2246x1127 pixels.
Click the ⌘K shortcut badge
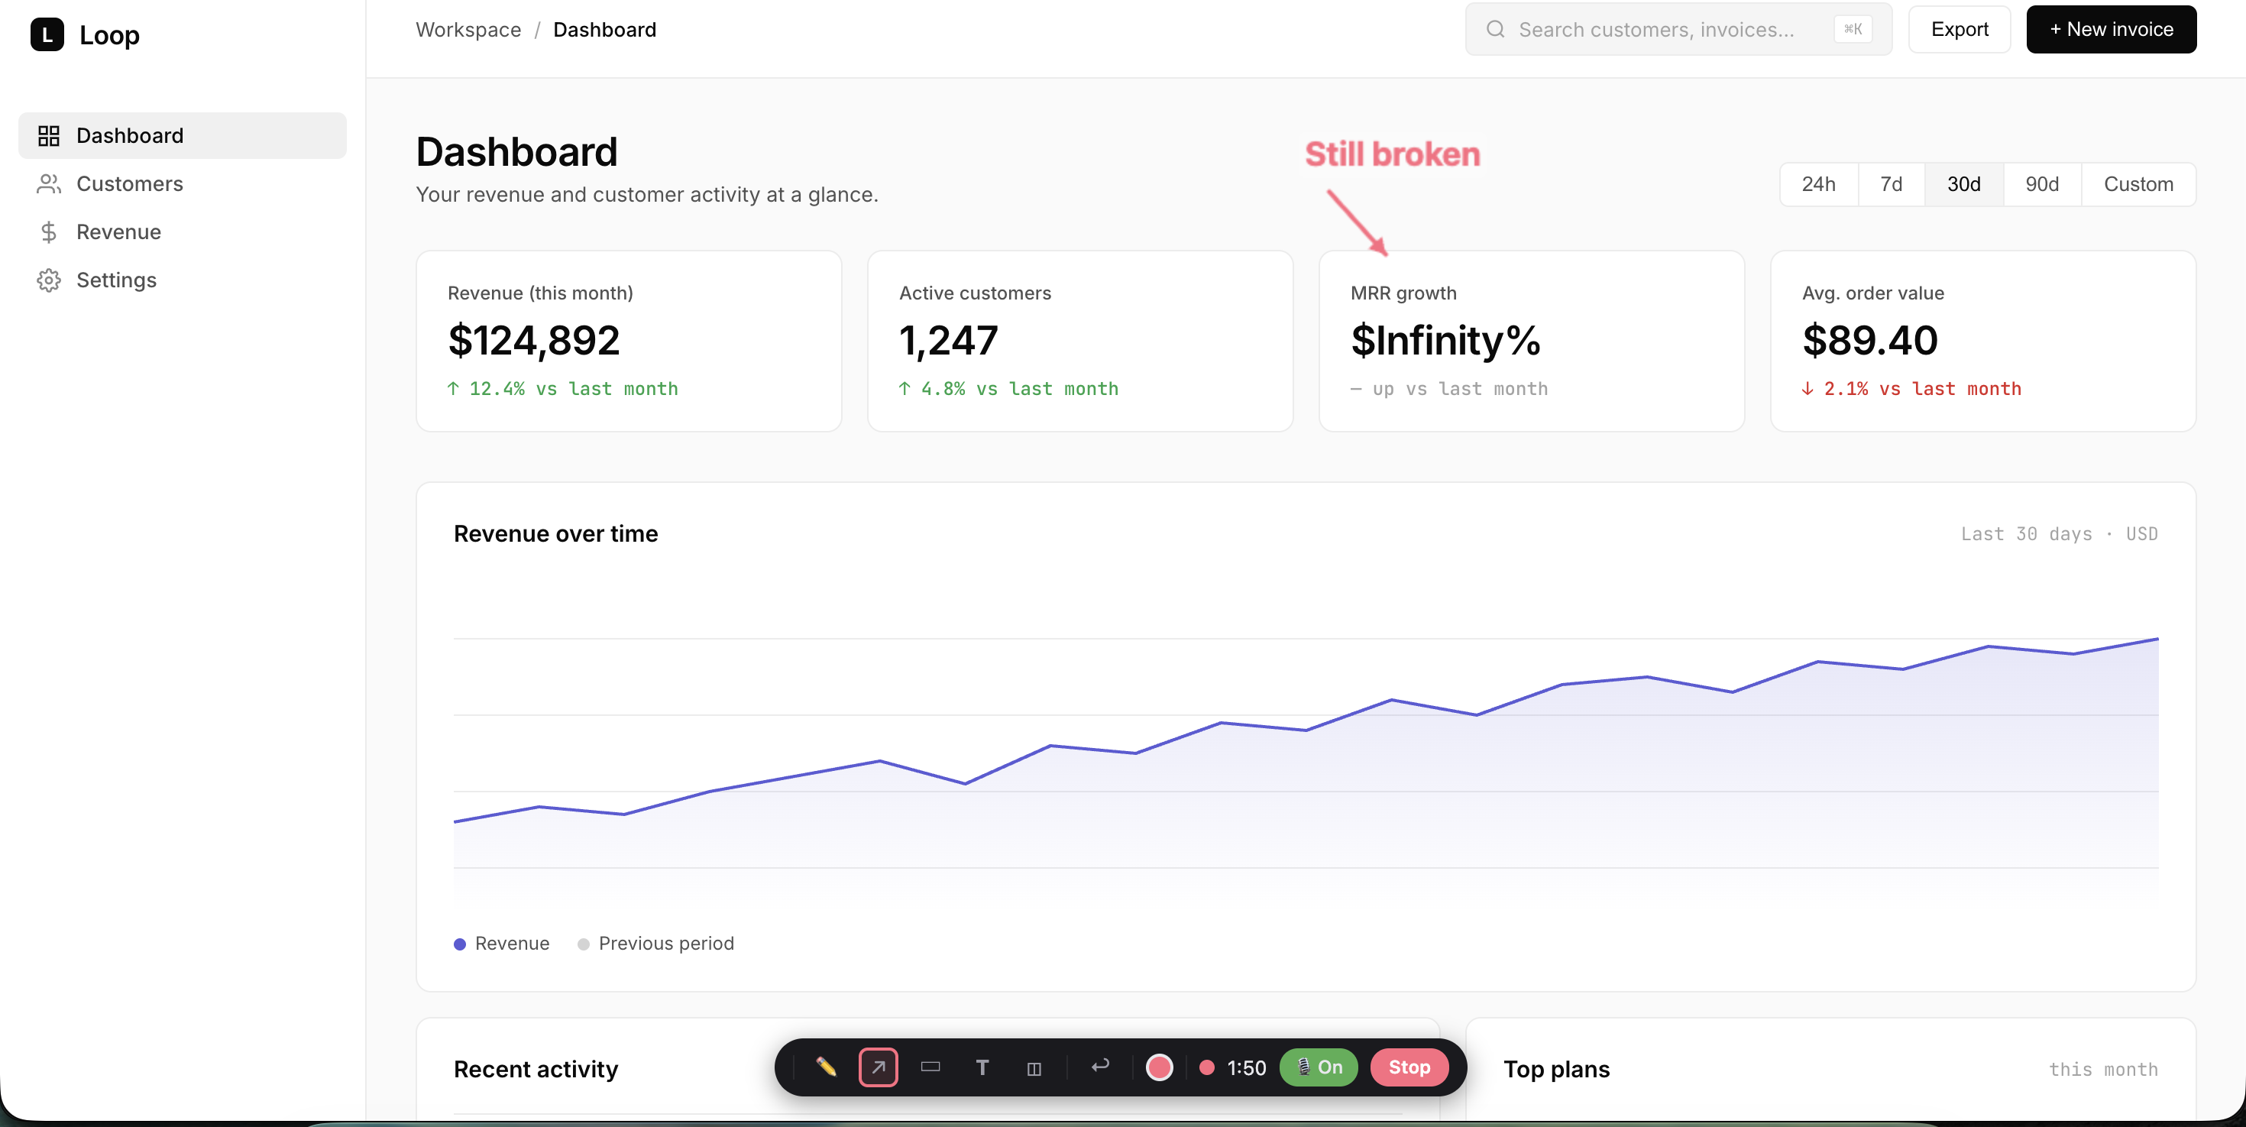1853,30
